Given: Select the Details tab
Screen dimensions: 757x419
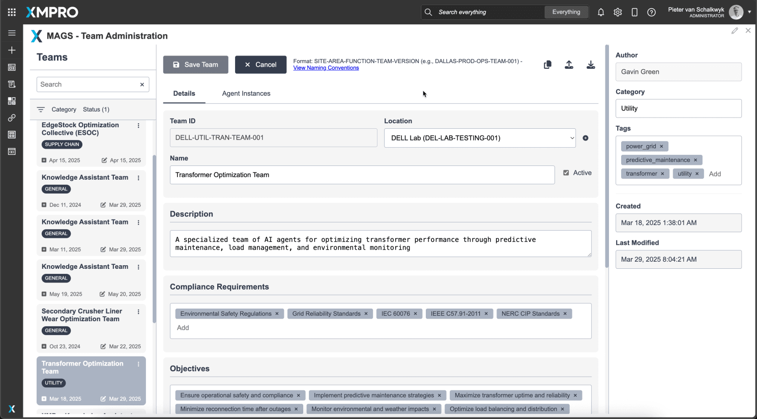Looking at the screenshot, I should pyautogui.click(x=184, y=94).
